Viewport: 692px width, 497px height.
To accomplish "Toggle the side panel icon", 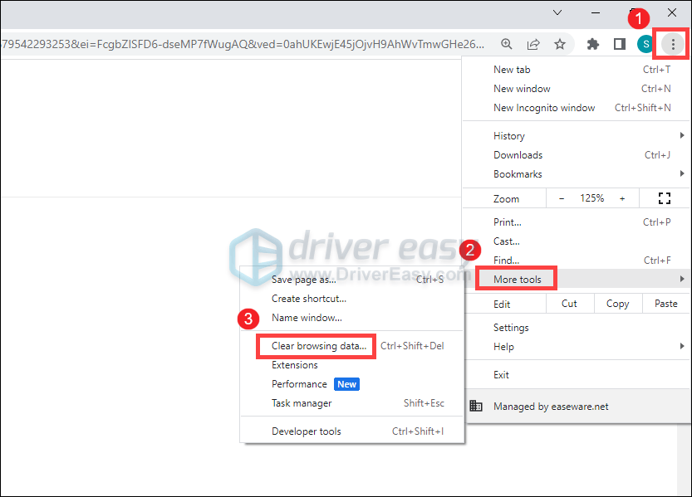I will point(619,44).
